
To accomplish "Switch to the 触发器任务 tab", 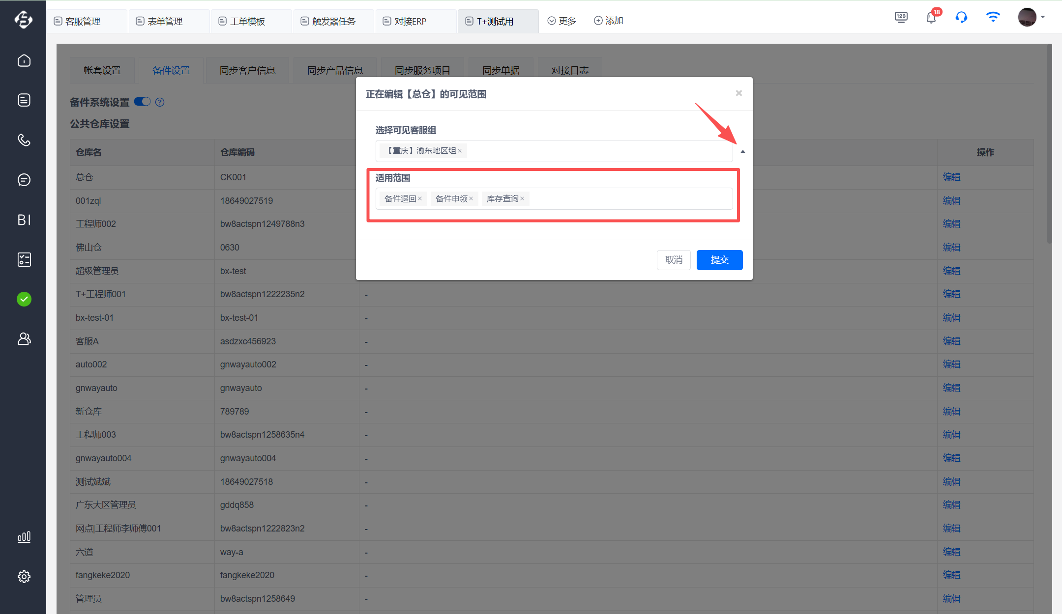I will [333, 21].
